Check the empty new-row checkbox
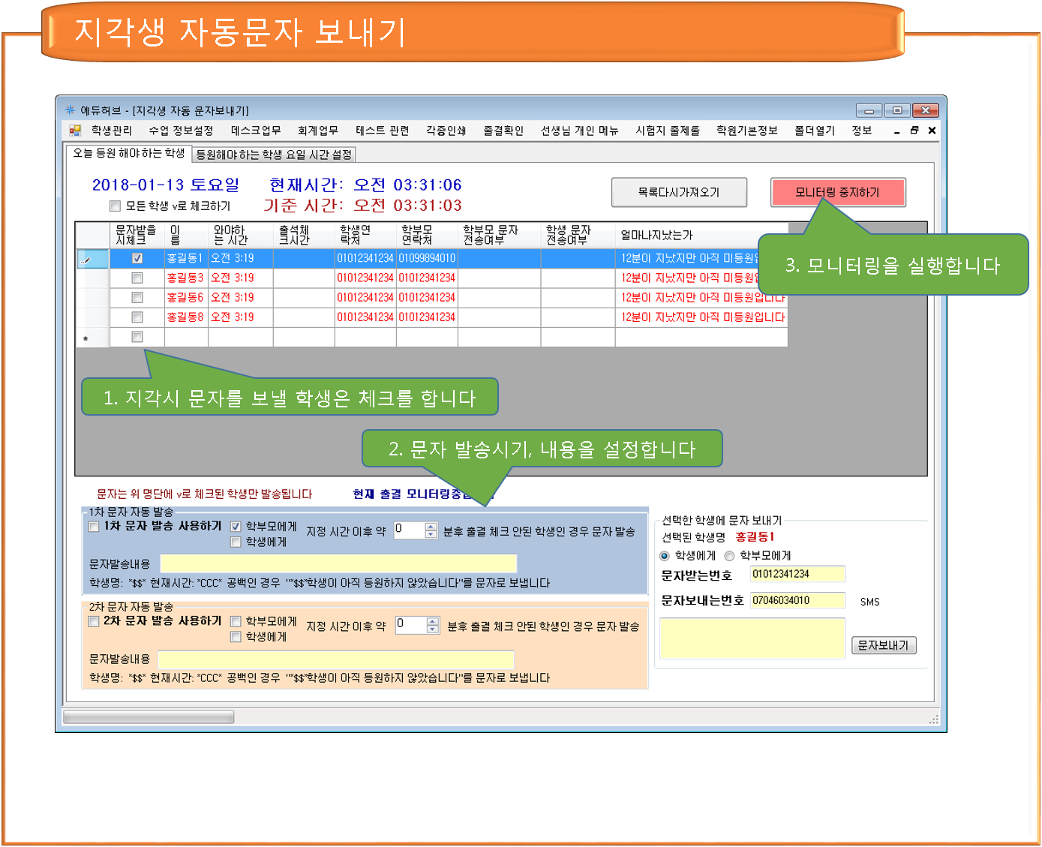 pos(137,337)
